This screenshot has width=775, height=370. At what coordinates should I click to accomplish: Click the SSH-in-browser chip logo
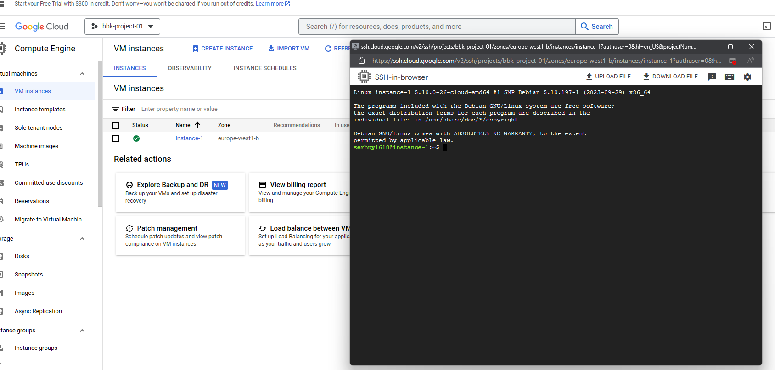(364, 77)
